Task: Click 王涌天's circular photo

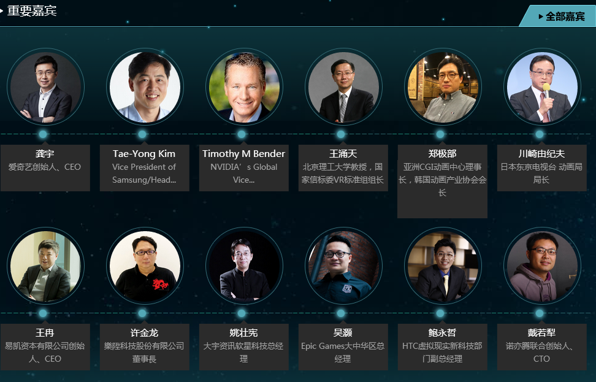Action: coord(343,87)
